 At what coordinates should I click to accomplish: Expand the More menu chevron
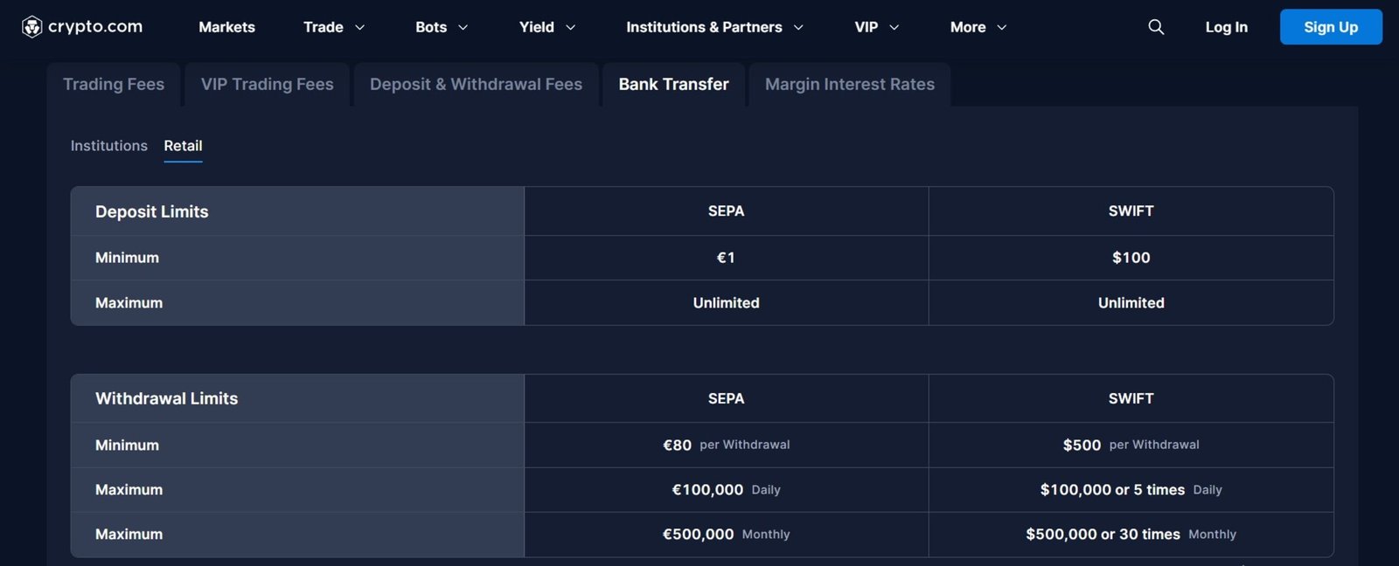click(x=1002, y=28)
